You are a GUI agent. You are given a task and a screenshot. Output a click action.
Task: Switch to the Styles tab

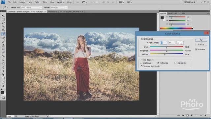pos(182,13)
